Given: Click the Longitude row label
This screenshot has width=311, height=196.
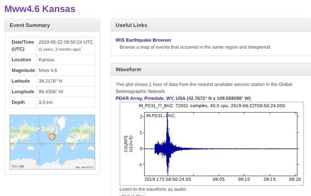Looking at the screenshot, I should pyautogui.click(x=23, y=92).
